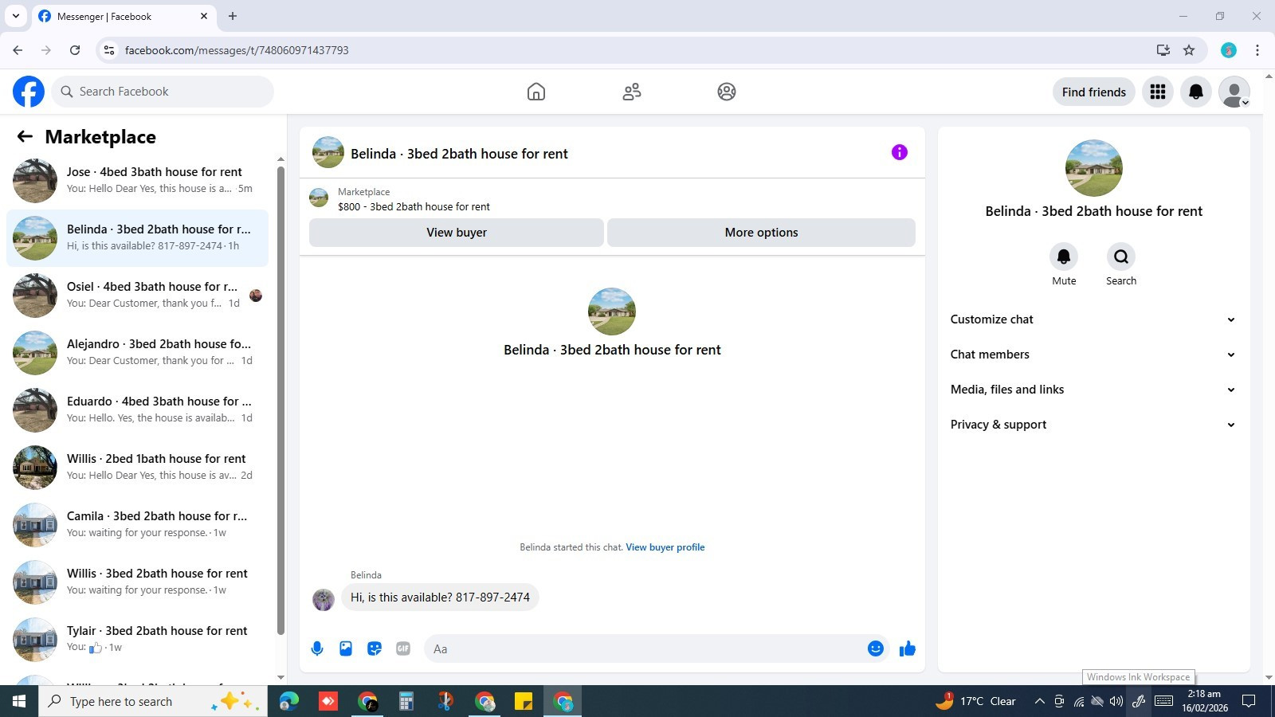This screenshot has height=717, width=1275.
Task: Attach a photo file icon
Action: (x=346, y=648)
